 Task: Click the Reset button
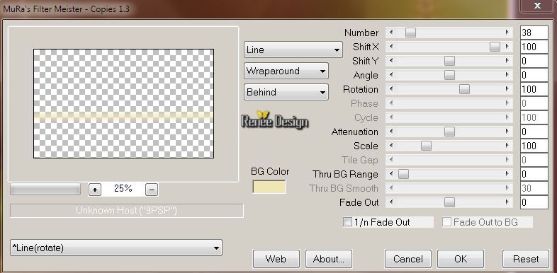[x=526, y=259]
